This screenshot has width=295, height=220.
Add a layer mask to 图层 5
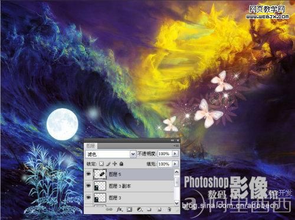pyautogui.click(x=129, y=209)
